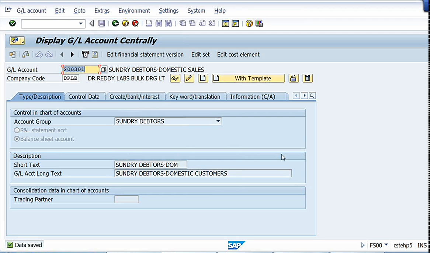Click the Change pencil button
This screenshot has width=430, height=253.
[x=189, y=79]
